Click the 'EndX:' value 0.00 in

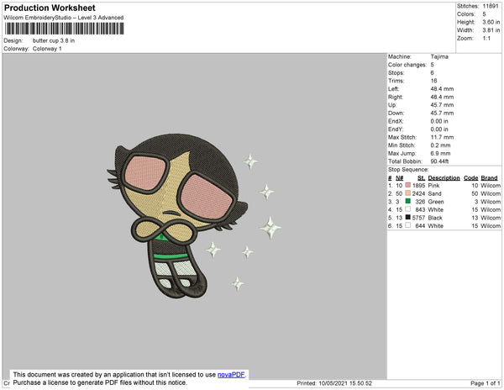pyautogui.click(x=439, y=121)
